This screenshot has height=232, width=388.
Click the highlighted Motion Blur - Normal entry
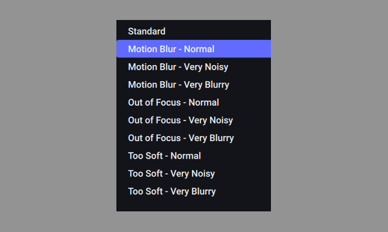[x=193, y=49]
